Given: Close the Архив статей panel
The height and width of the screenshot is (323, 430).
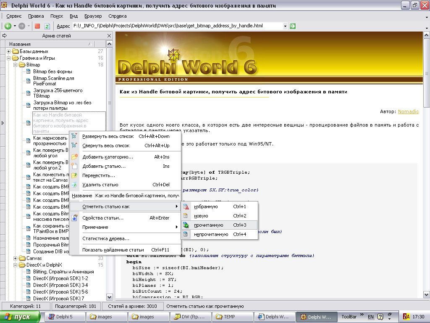Looking at the screenshot, I should pyautogui.click(x=109, y=36).
